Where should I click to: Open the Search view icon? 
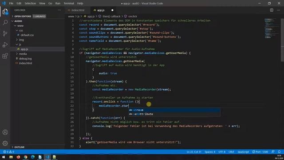click(x=5, y=23)
